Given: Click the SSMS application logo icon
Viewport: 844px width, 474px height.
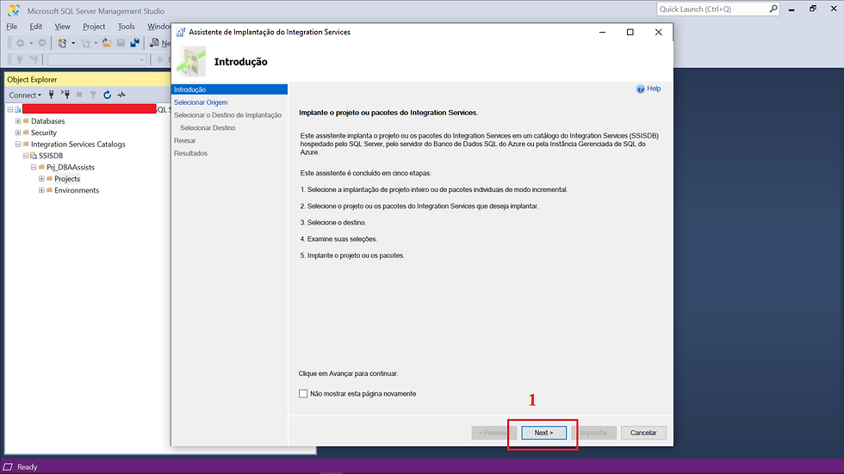Looking at the screenshot, I should pos(14,10).
